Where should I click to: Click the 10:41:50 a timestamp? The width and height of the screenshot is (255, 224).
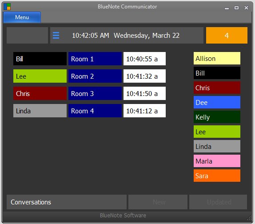pos(144,93)
